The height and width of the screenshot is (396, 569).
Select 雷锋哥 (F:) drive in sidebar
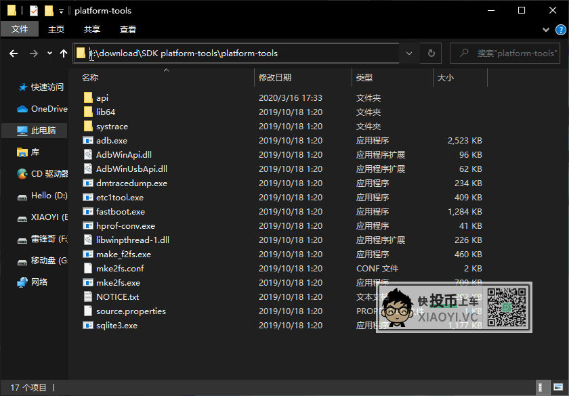[x=42, y=239]
